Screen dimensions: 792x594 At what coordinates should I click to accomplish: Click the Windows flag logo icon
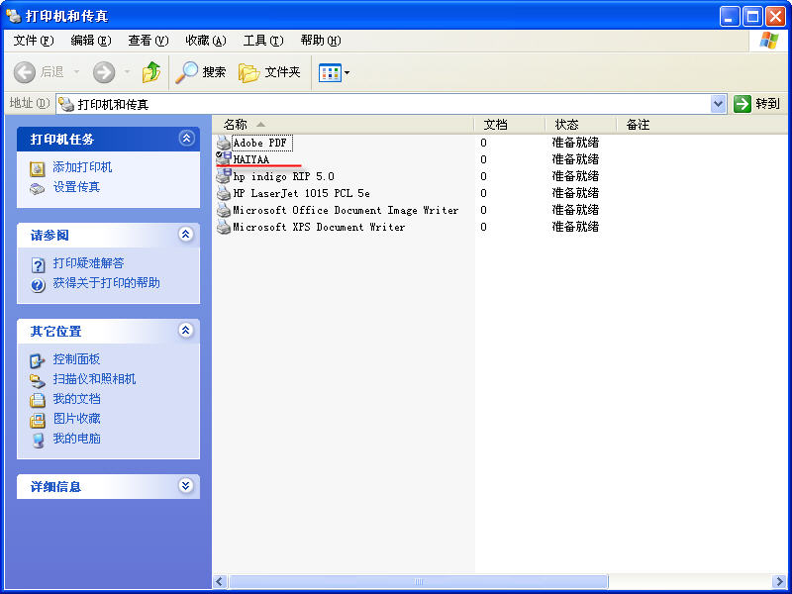coord(768,41)
